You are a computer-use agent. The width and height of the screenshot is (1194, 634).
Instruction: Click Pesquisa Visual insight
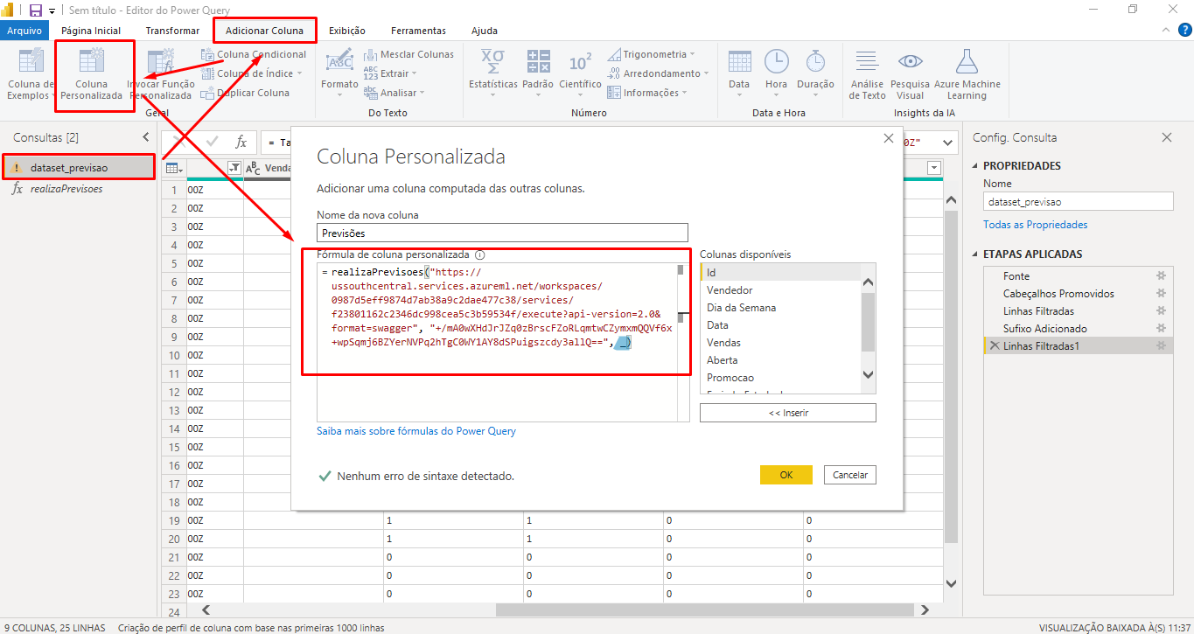tap(911, 74)
